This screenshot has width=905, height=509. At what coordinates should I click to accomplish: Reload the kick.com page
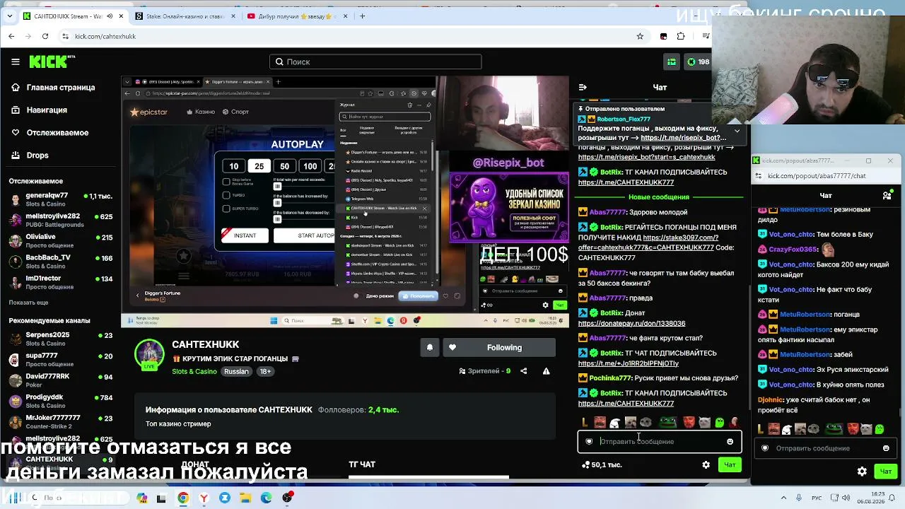[x=45, y=36]
